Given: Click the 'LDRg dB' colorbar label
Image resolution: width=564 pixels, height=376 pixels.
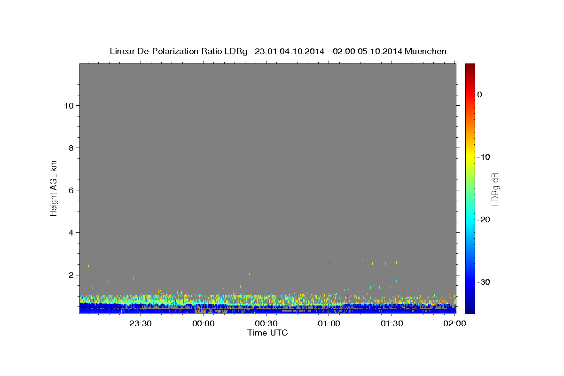Looking at the screenshot, I should pos(495,189).
